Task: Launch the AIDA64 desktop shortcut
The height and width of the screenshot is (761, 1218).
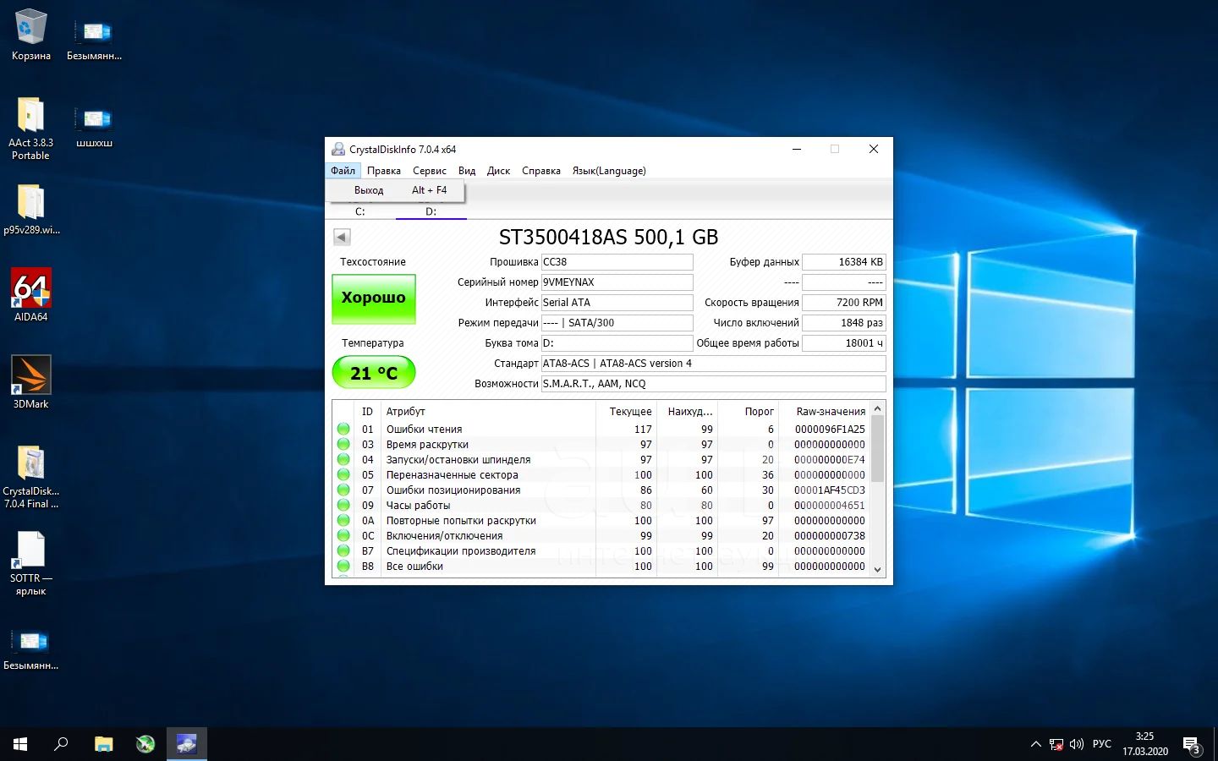Action: [30, 295]
